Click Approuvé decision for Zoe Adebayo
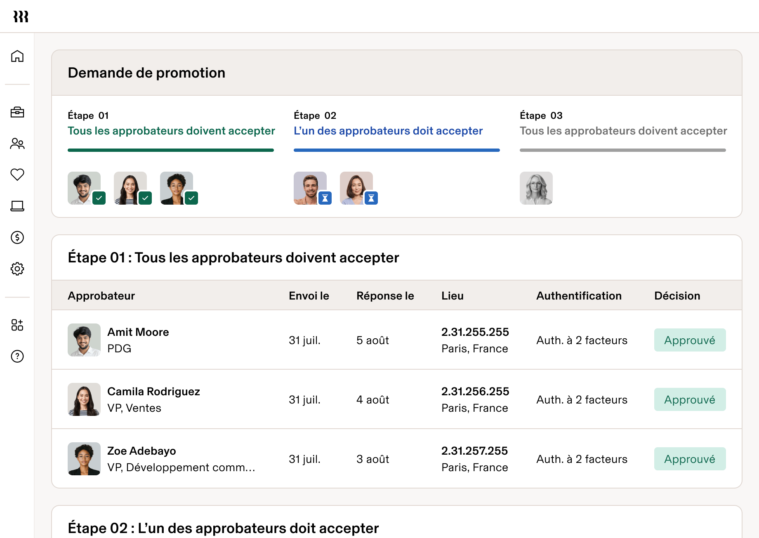This screenshot has width=759, height=538. [x=689, y=458]
